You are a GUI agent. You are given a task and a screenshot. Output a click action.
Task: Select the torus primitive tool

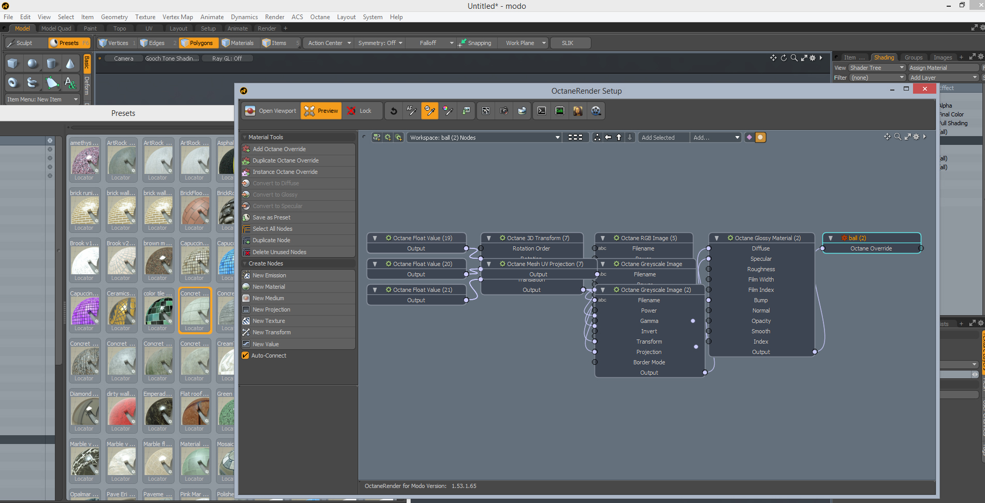(x=13, y=83)
